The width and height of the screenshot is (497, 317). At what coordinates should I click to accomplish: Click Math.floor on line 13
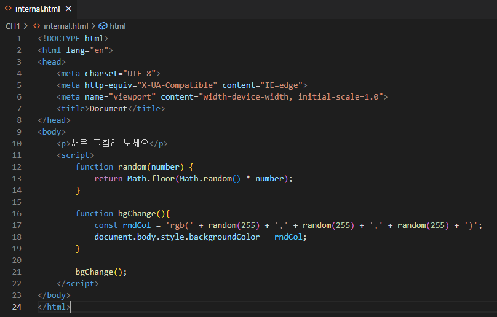(x=151, y=179)
